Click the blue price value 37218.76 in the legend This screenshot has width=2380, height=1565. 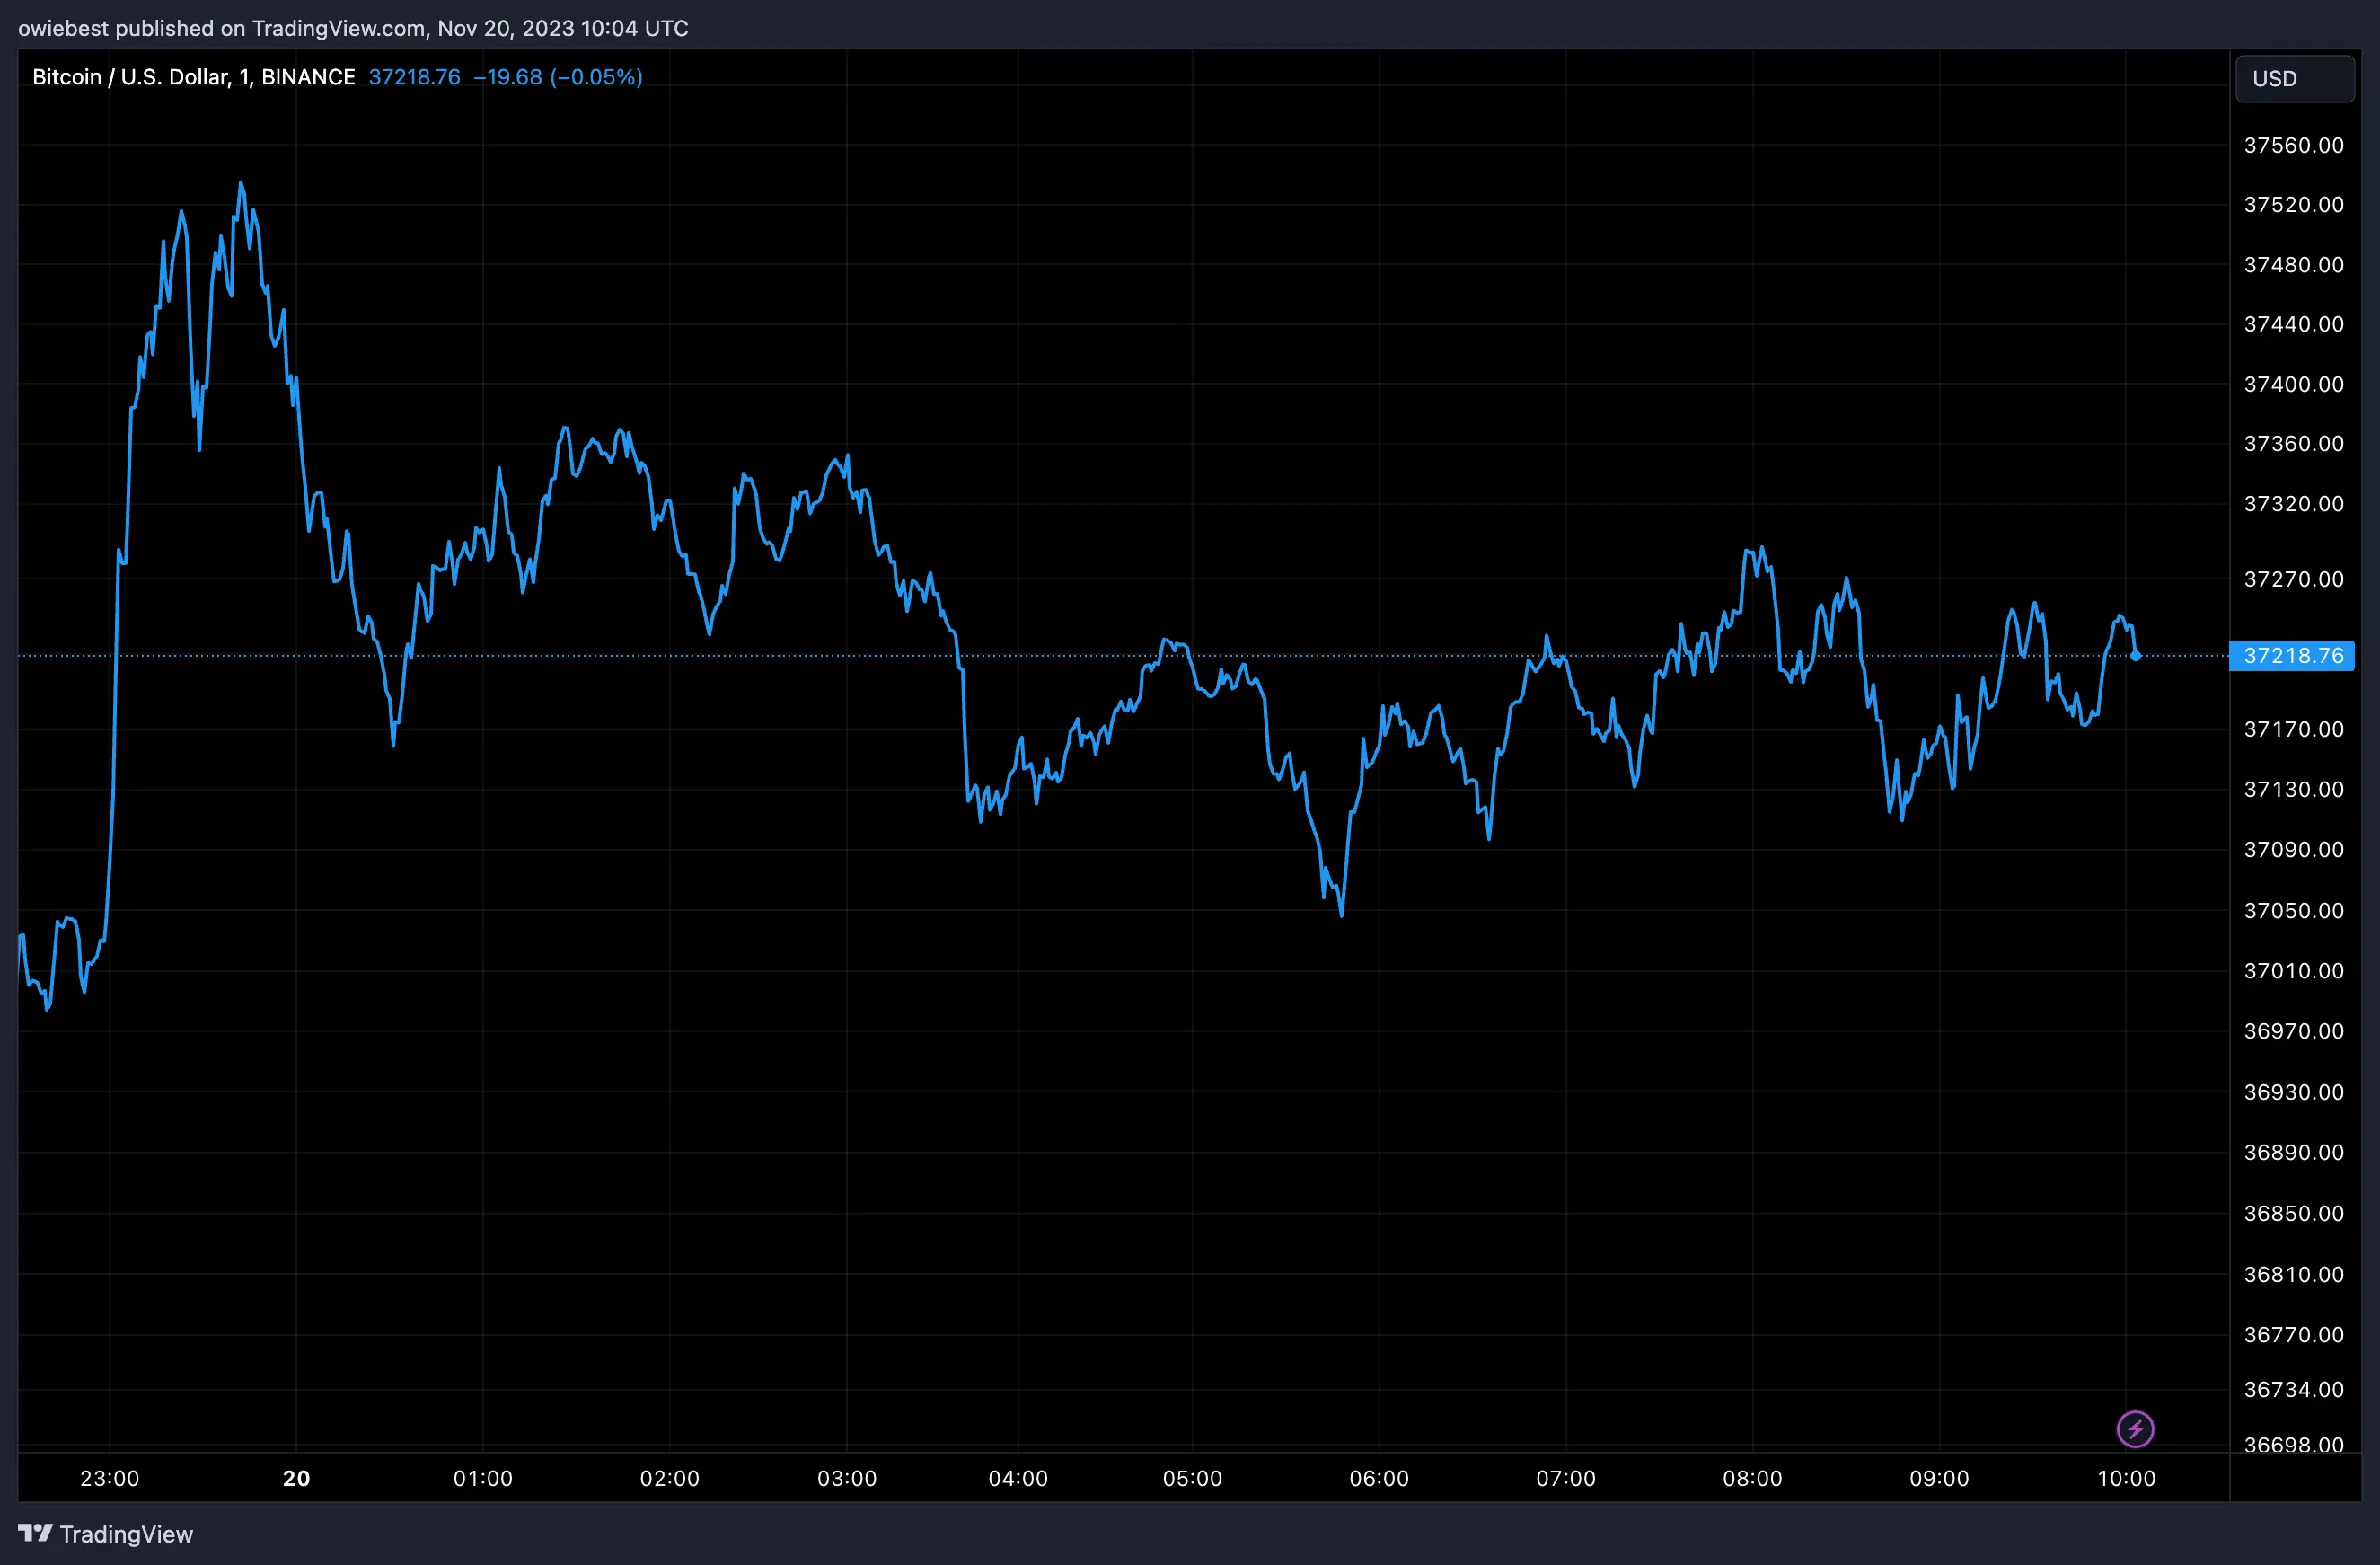point(414,77)
